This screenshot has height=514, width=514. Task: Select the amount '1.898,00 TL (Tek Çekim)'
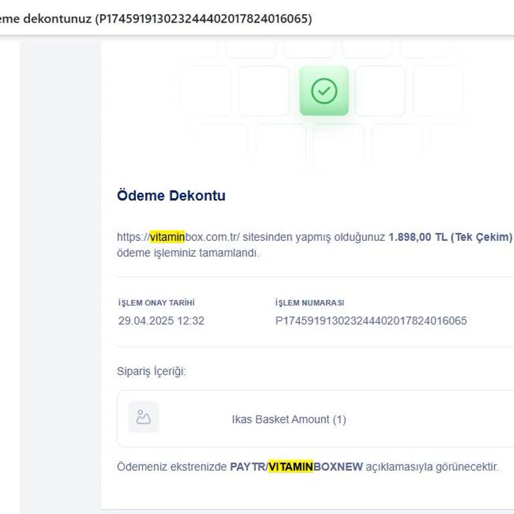click(x=450, y=237)
